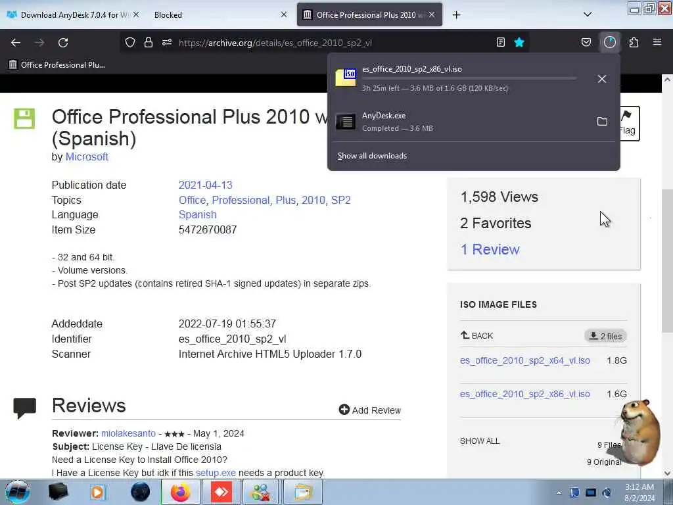
Task: Open Firefox from the taskbar
Action: pos(180,492)
